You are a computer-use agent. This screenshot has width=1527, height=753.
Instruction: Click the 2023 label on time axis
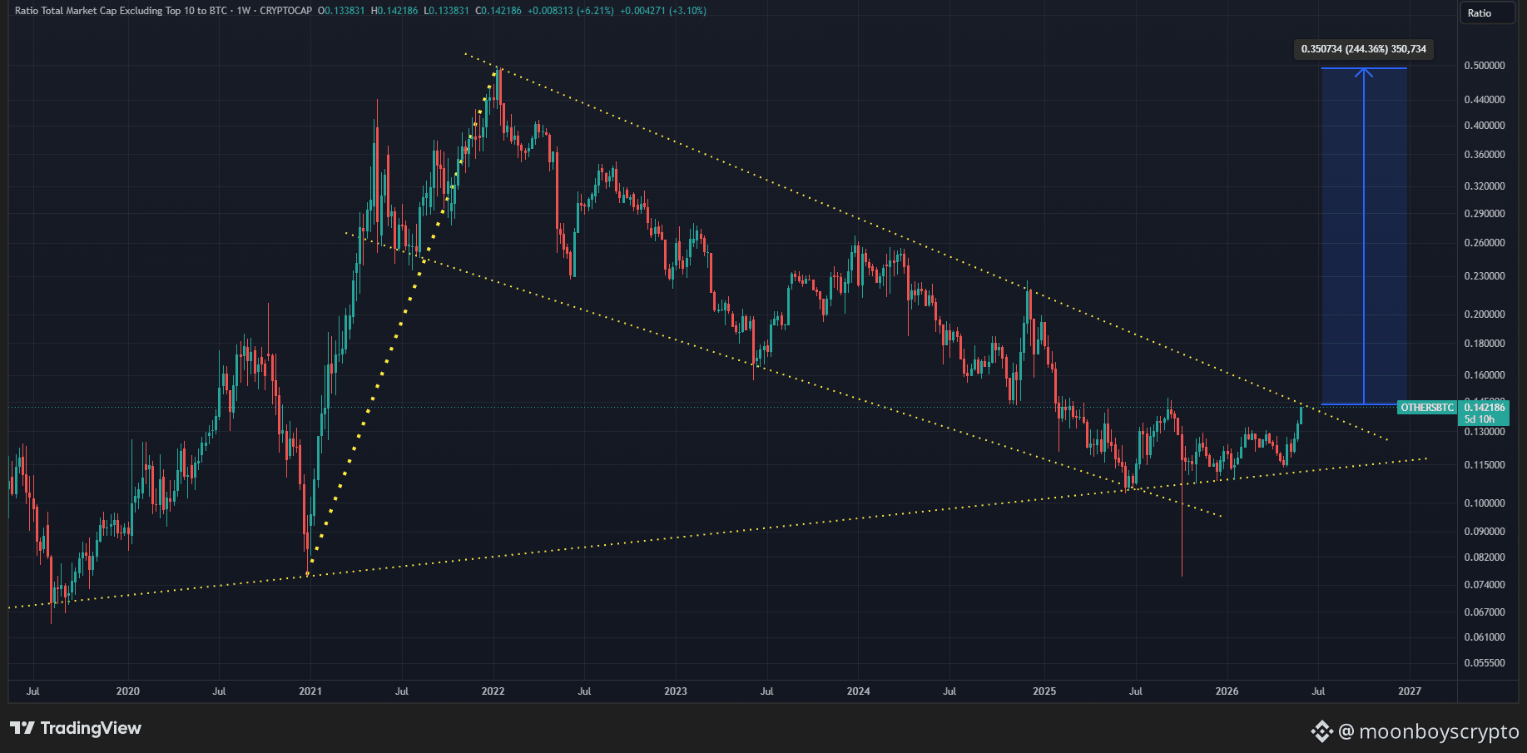pyautogui.click(x=676, y=691)
